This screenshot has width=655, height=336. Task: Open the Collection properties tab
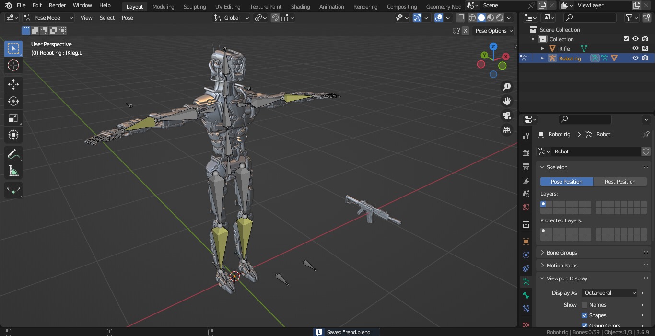tap(526, 224)
